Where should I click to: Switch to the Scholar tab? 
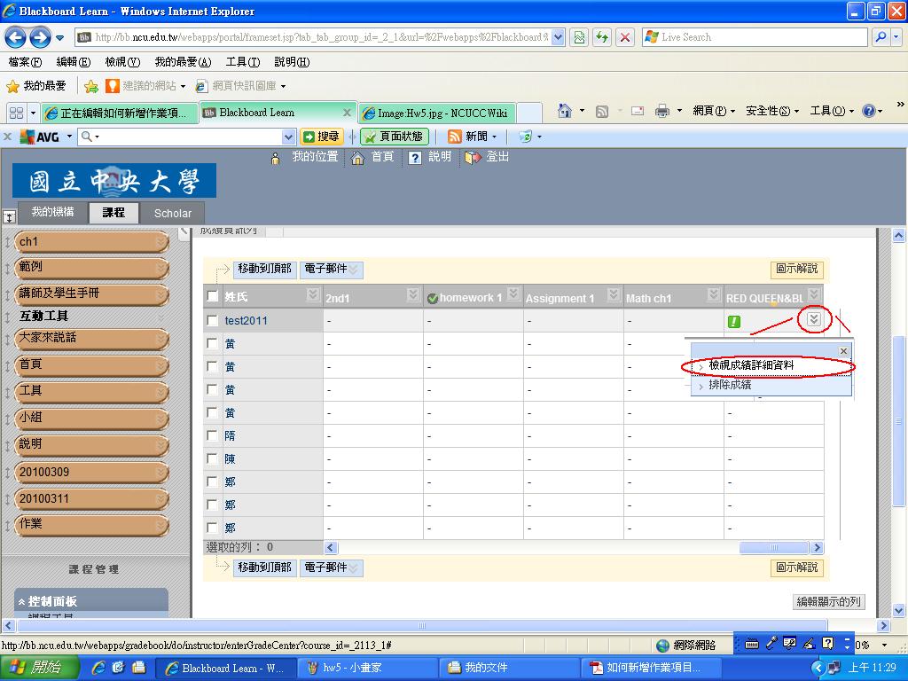[x=172, y=213]
